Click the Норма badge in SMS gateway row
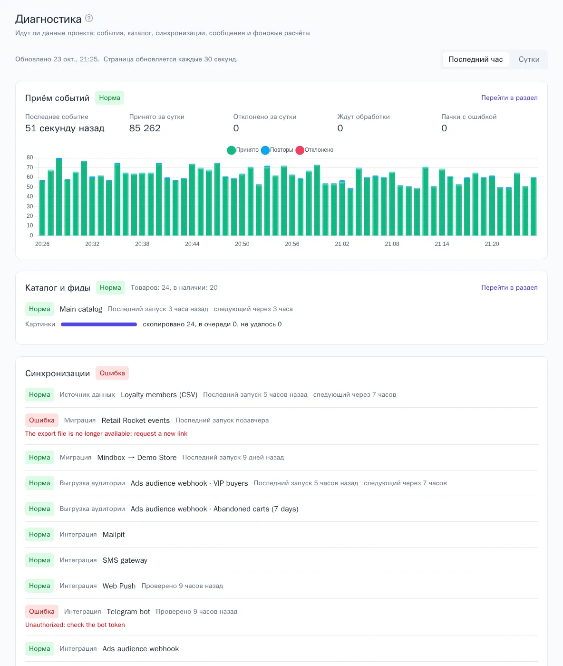This screenshot has height=666, width=563. click(x=39, y=560)
